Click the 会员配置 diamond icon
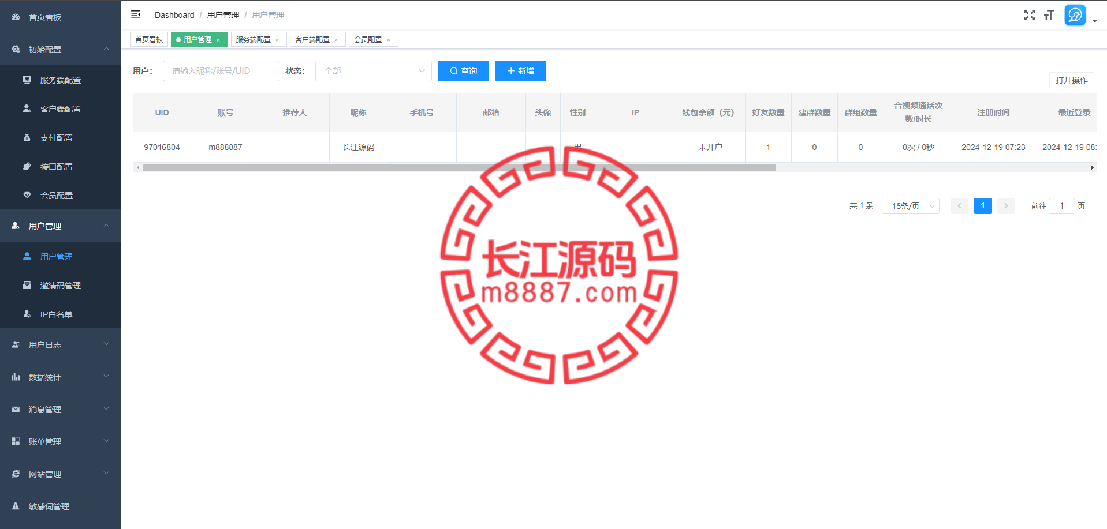 [27, 195]
